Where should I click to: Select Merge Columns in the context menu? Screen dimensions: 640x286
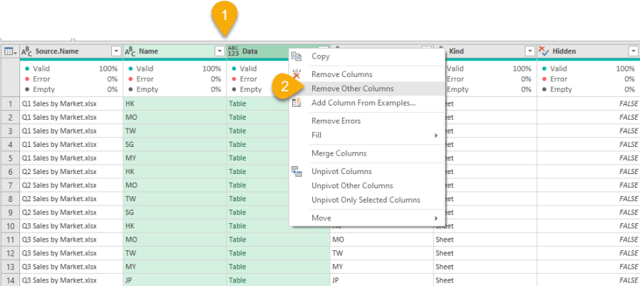click(339, 153)
